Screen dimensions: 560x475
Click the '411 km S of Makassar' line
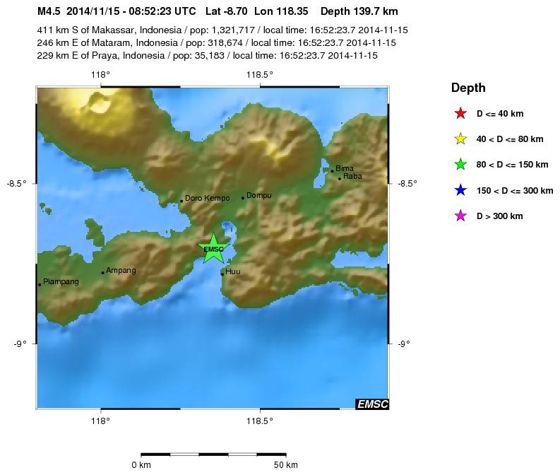(222, 30)
